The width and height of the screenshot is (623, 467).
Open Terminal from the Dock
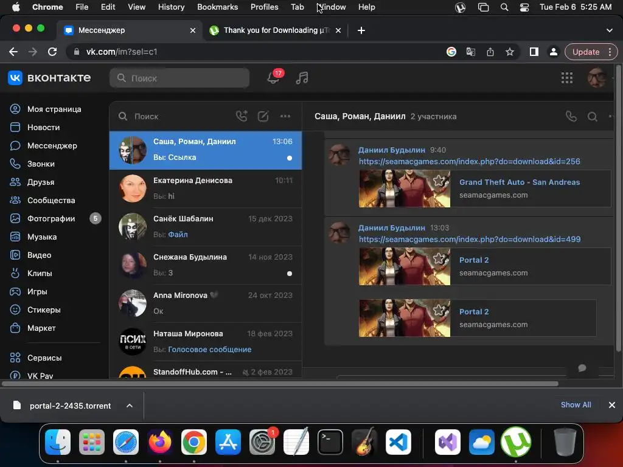(x=330, y=442)
